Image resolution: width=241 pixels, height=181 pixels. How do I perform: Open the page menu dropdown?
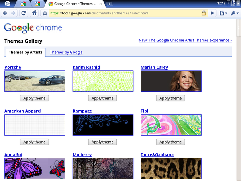click(x=223, y=13)
